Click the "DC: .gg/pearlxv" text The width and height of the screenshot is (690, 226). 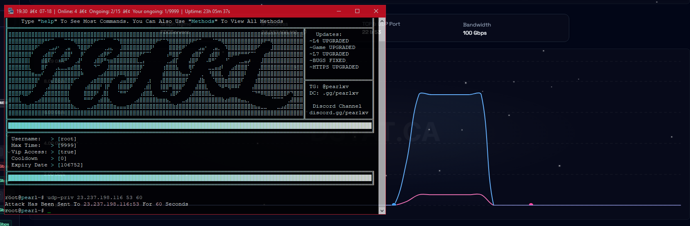[x=334, y=93]
